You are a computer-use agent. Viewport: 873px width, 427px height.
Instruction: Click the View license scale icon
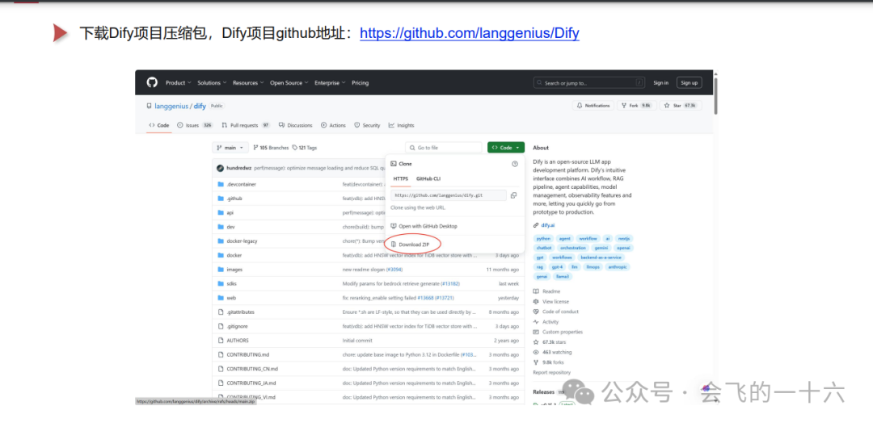tap(536, 301)
